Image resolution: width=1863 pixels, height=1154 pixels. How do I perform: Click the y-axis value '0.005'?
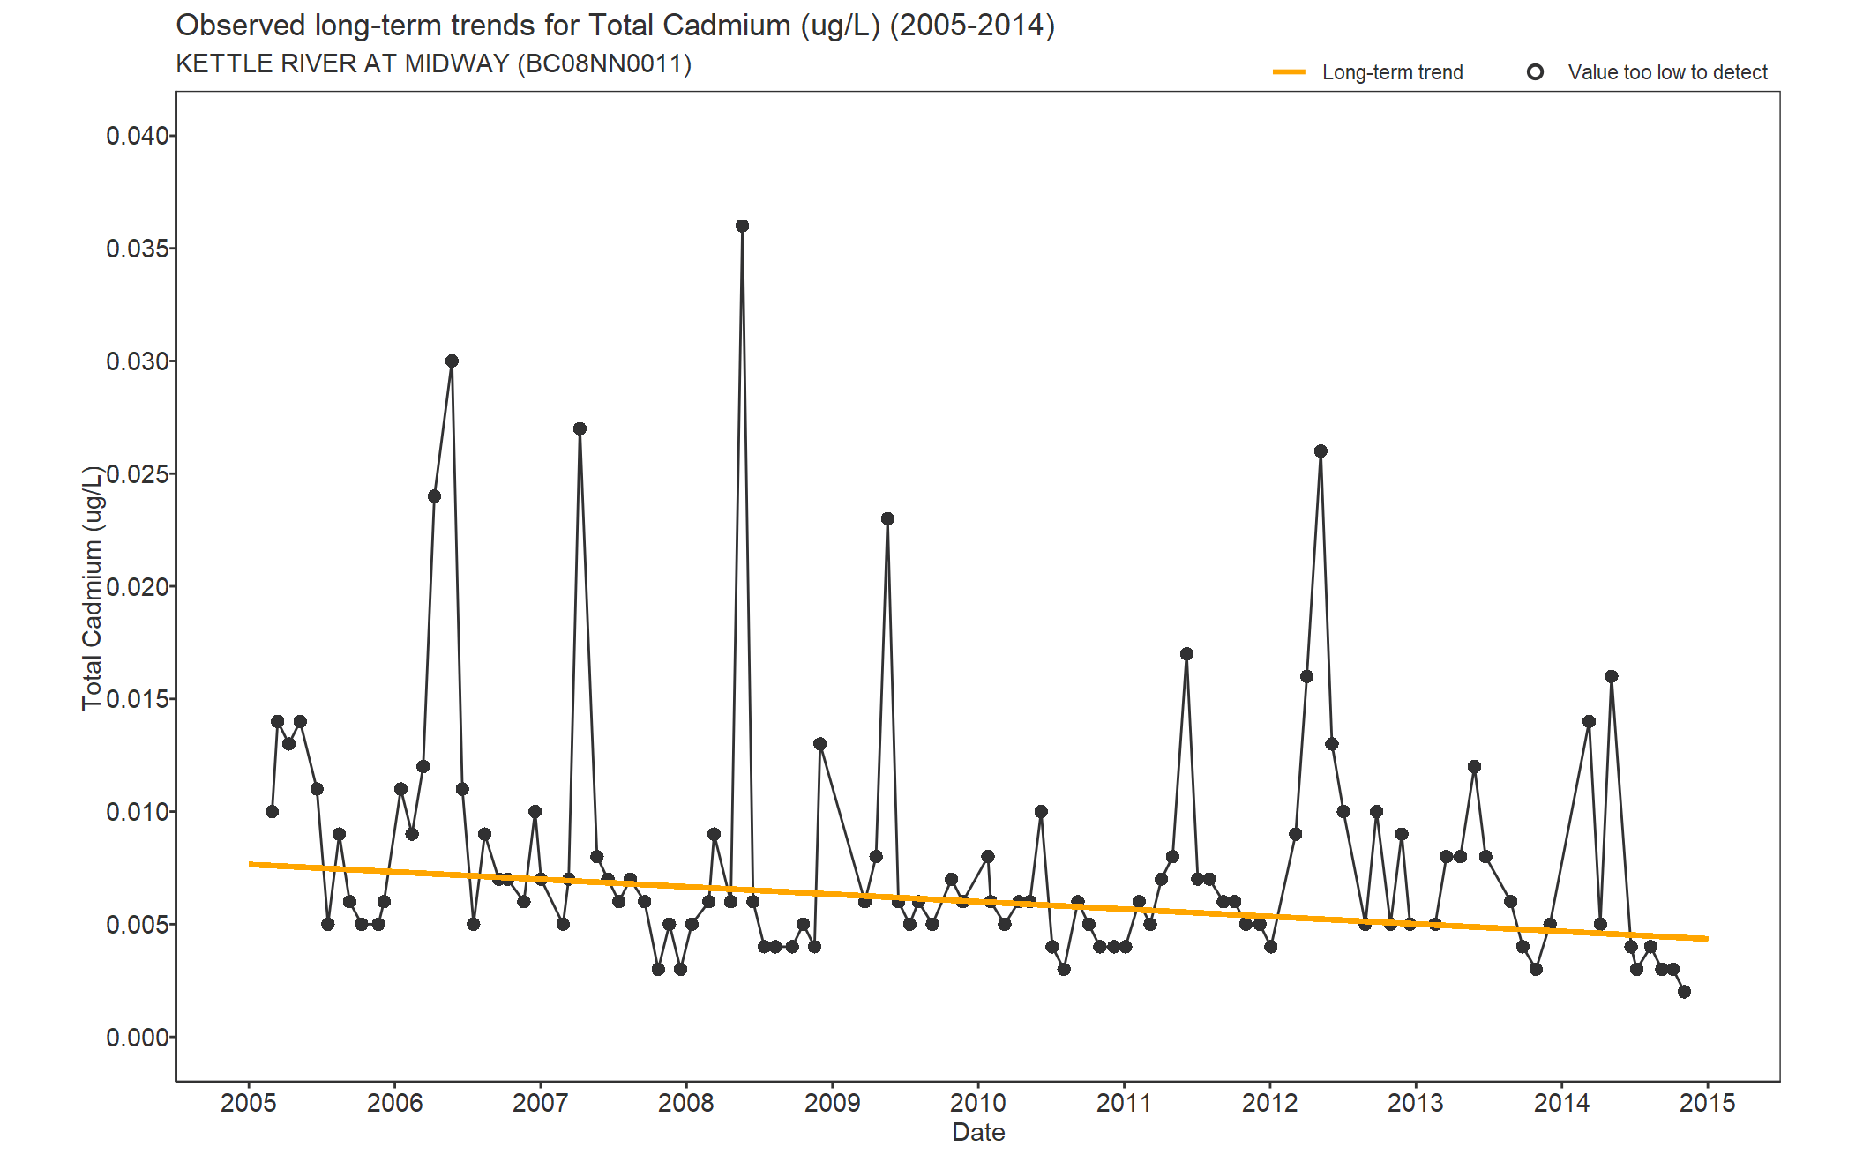click(x=138, y=925)
